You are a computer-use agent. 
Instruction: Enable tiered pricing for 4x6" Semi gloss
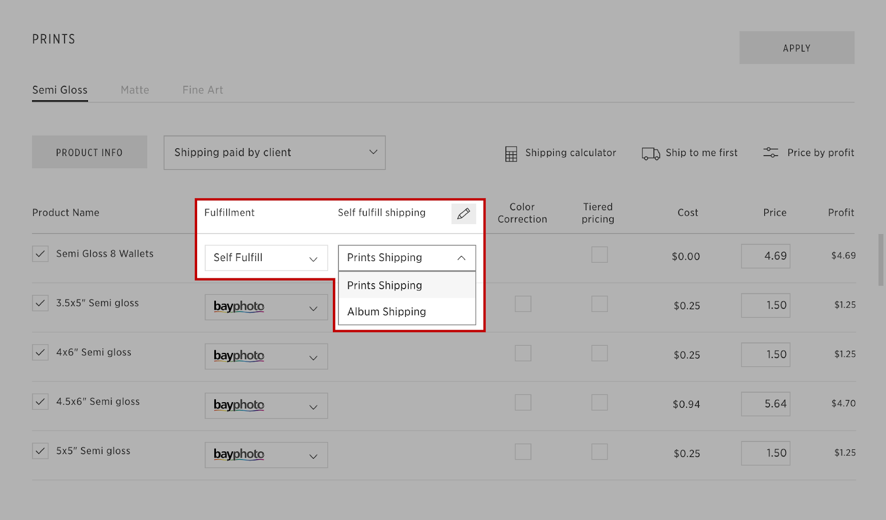[x=600, y=353]
